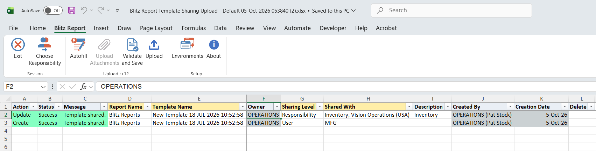
Task: Open the Redo history dropdown
Action: (108, 11)
